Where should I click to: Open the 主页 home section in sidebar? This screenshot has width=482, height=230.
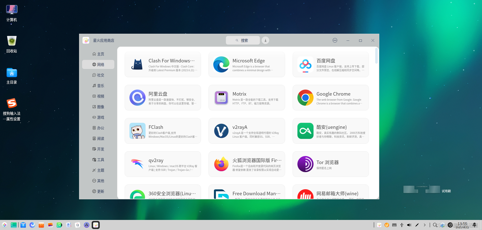pos(98,54)
